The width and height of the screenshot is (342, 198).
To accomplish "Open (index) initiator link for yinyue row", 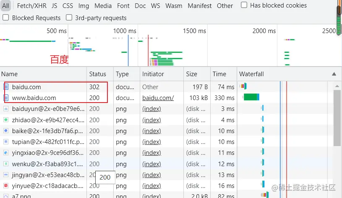I will point(151,186).
